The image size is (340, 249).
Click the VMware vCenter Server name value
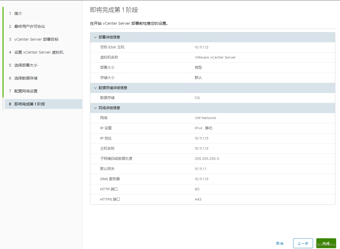tap(215, 58)
